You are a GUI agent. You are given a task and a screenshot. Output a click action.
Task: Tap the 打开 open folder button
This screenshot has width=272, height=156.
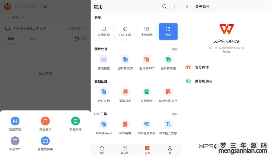point(81,39)
